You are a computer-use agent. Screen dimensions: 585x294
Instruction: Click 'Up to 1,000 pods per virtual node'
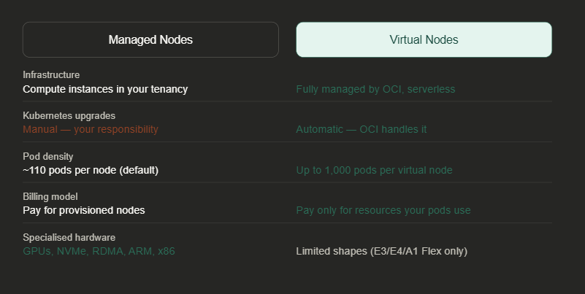374,170
